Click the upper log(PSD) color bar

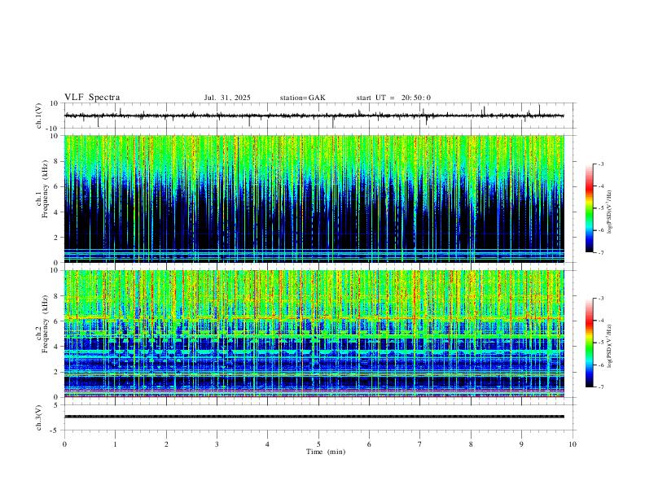(x=590, y=208)
